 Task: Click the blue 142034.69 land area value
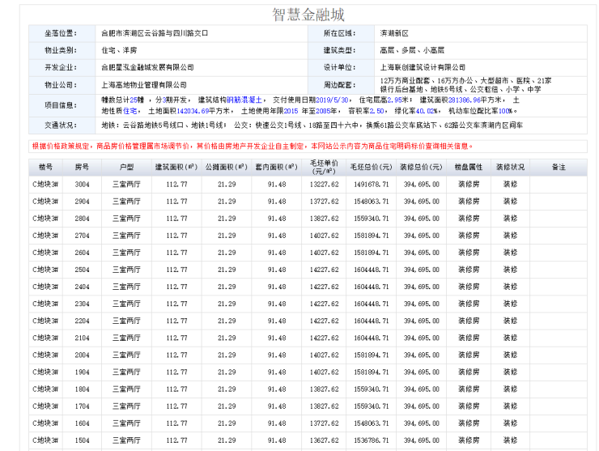[x=193, y=111]
